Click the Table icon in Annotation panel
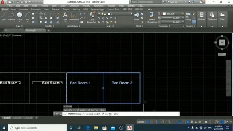 (82, 22)
